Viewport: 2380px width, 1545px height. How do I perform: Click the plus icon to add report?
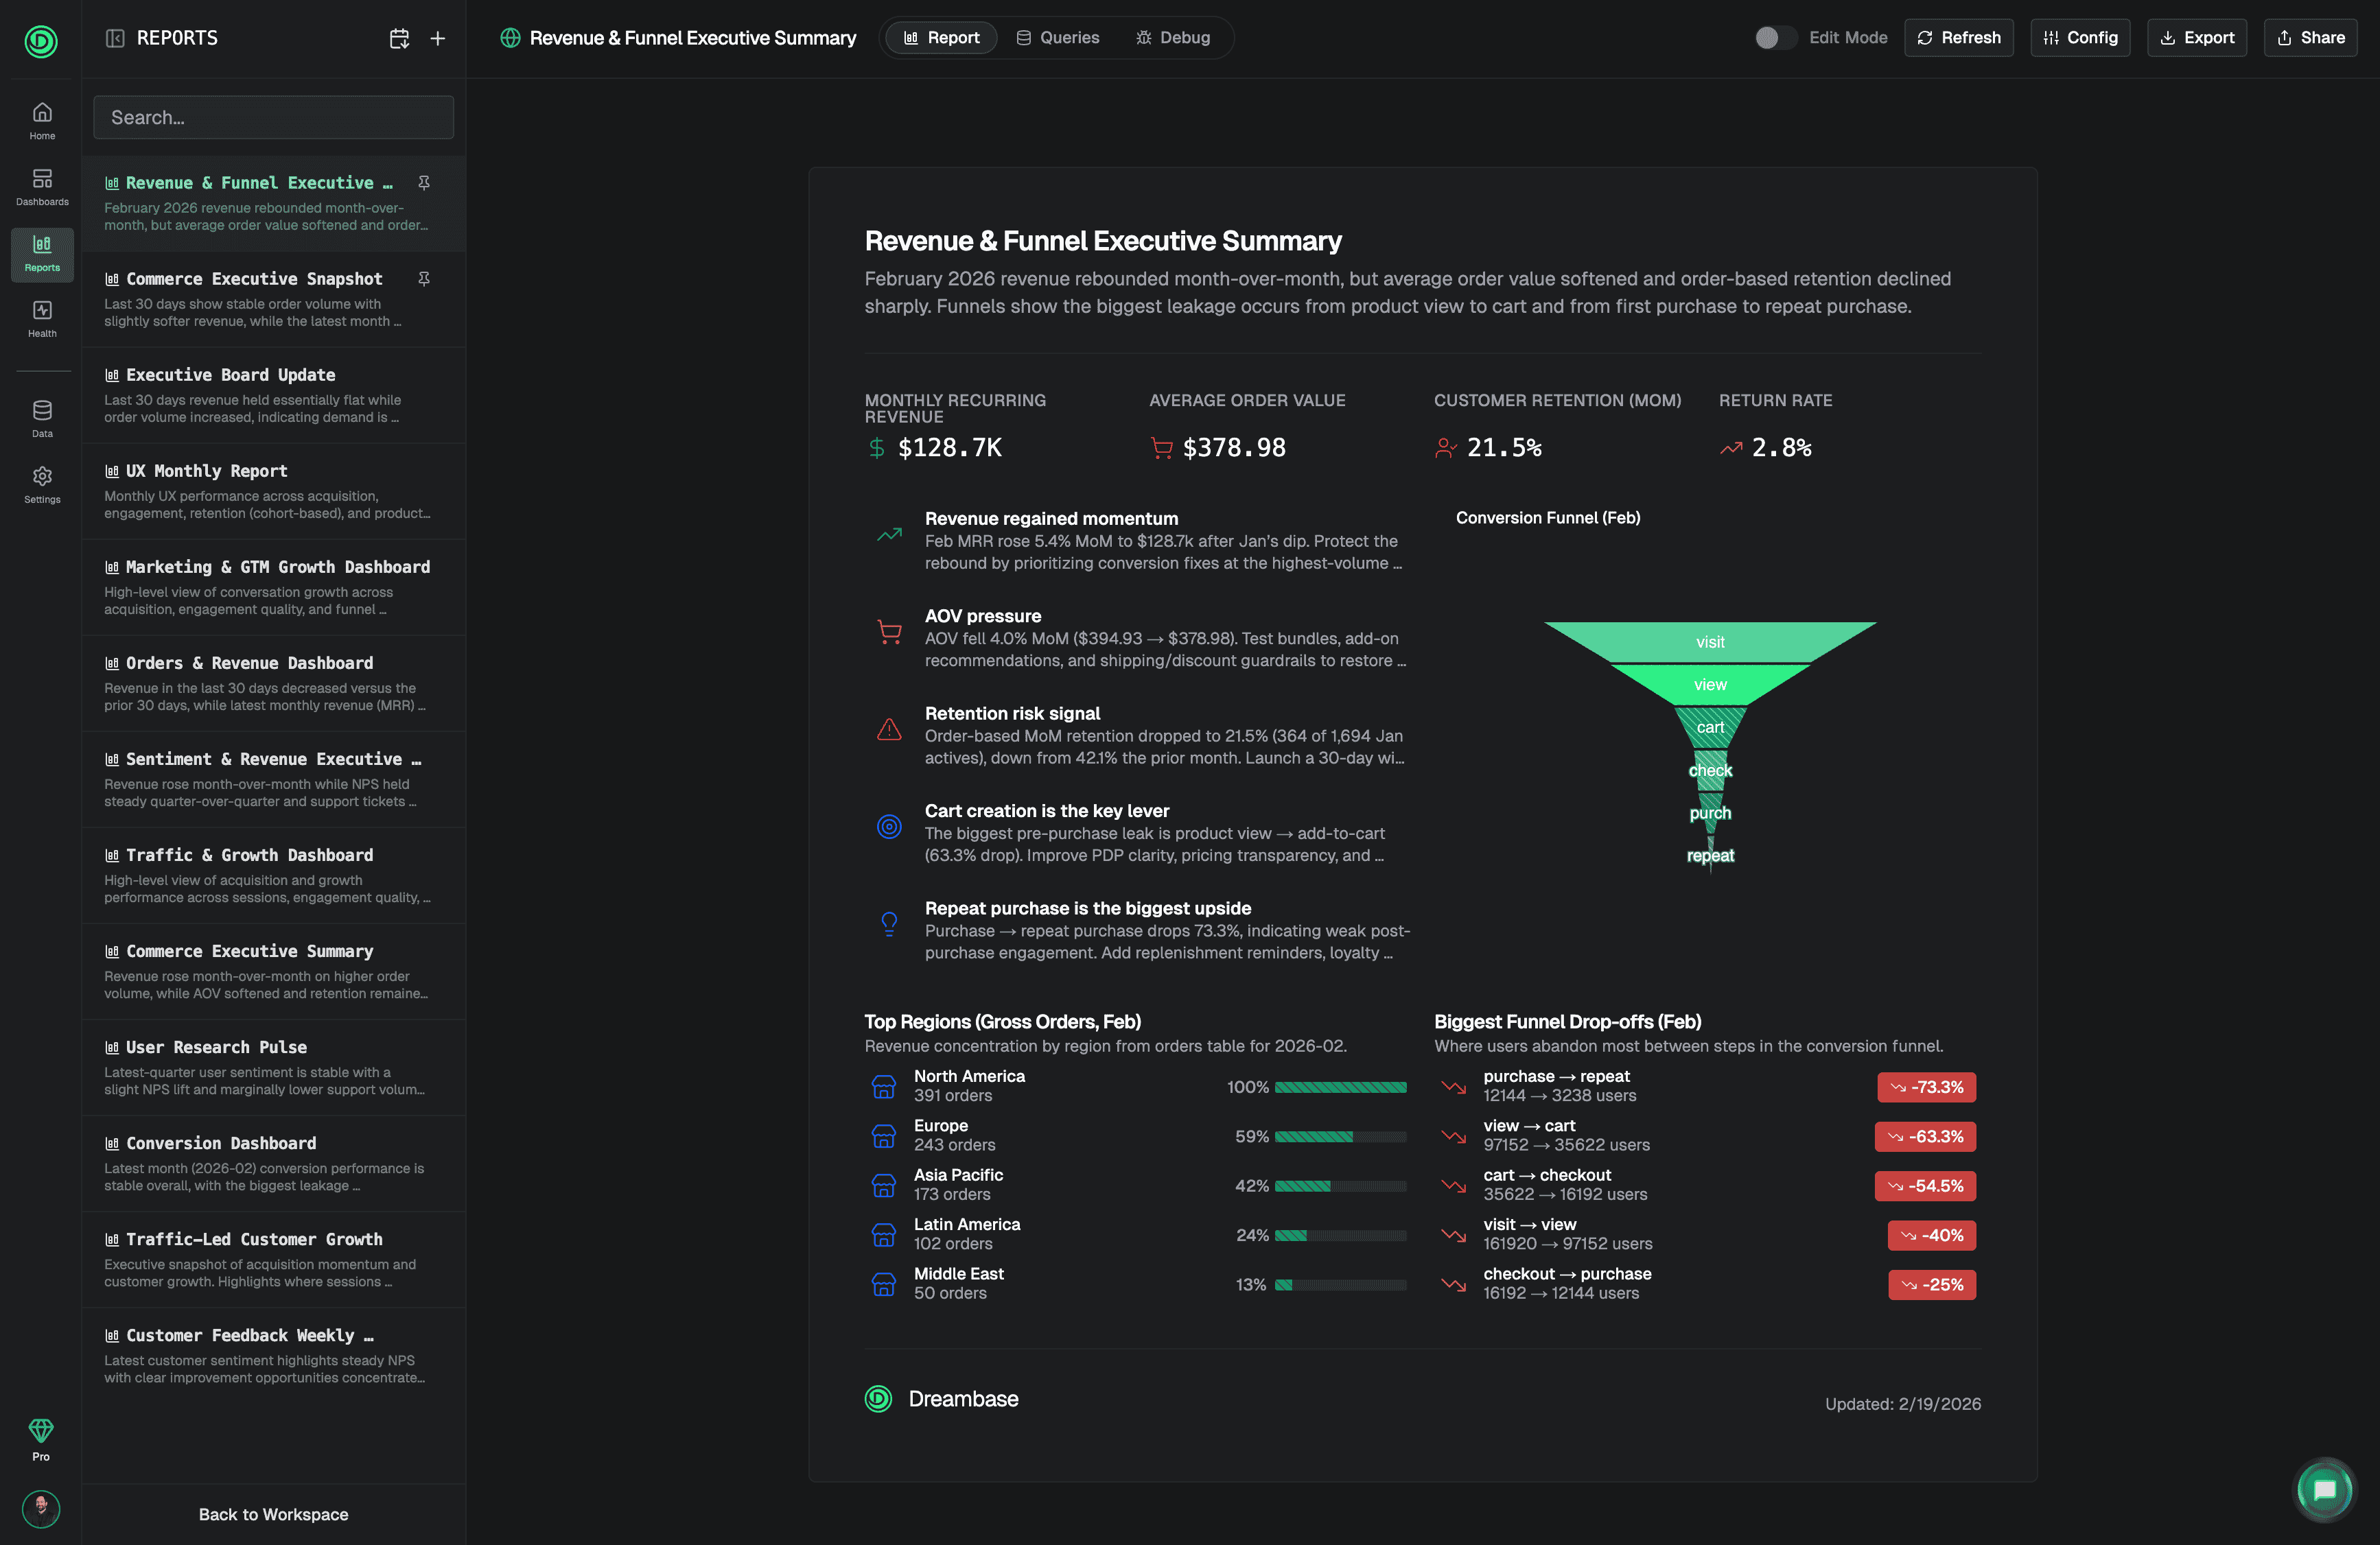point(437,38)
